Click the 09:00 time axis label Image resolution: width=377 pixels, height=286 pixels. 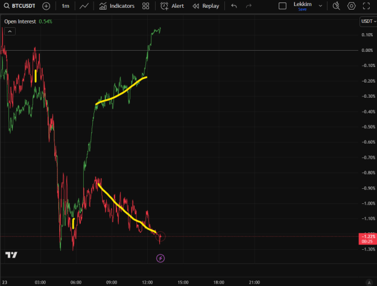click(112, 282)
